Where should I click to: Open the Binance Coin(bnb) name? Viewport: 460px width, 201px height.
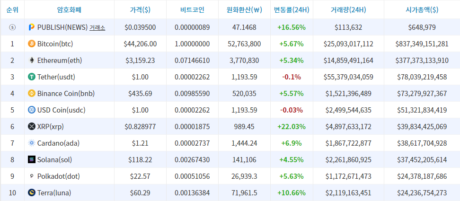coord(66,94)
